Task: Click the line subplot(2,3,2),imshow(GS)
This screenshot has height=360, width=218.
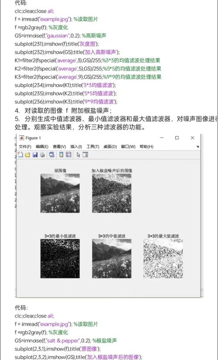Action: click(x=78, y=357)
